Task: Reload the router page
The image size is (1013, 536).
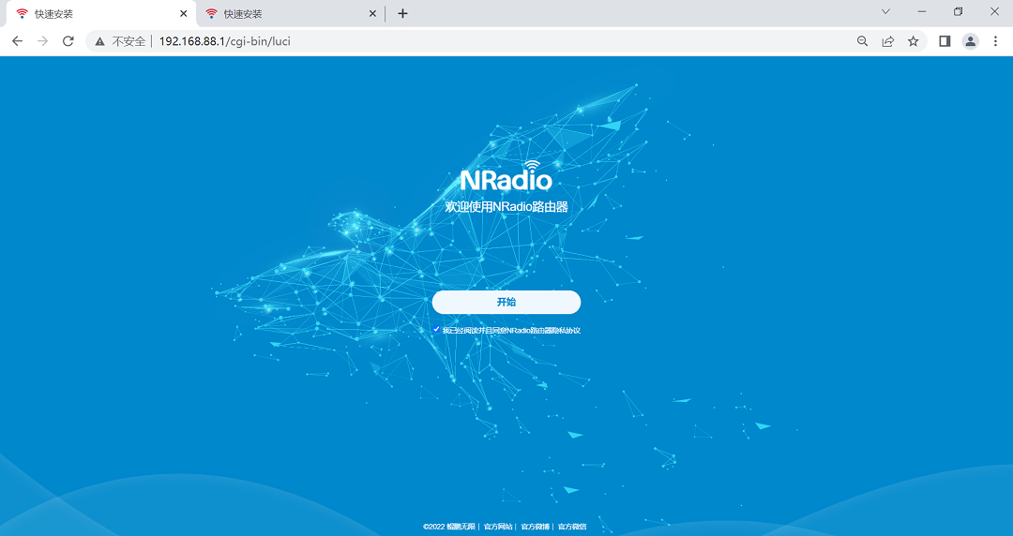Action: [x=68, y=41]
